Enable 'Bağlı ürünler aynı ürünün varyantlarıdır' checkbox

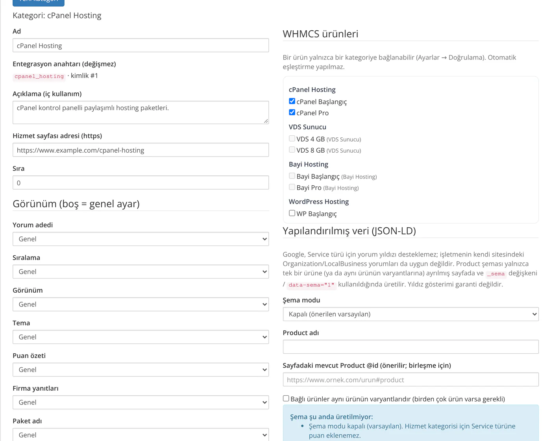coord(286,399)
